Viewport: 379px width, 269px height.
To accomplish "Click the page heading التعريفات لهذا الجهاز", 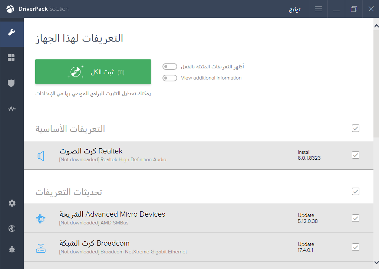I will pyautogui.click(x=79, y=38).
